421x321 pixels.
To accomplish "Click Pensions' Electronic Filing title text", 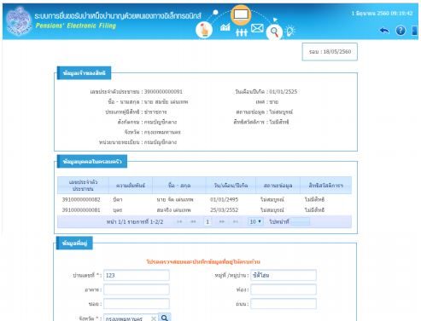I will point(76,26).
